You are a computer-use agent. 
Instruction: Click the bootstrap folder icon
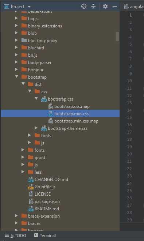(x=24, y=77)
